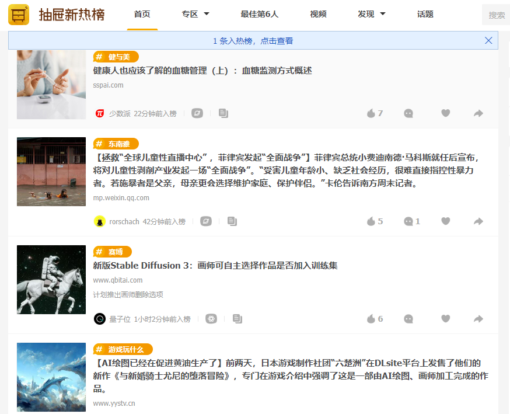Image resolution: width=510 pixels, height=414 pixels.
Task: Click the fire reaction icon on the 血糖 article
Action: coord(372,113)
